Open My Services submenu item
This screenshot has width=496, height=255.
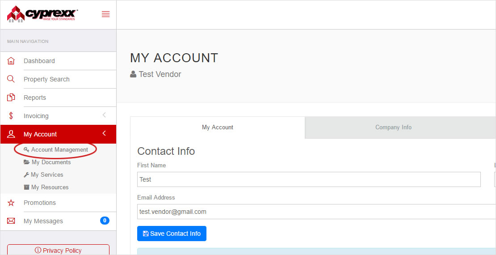pyautogui.click(x=47, y=175)
